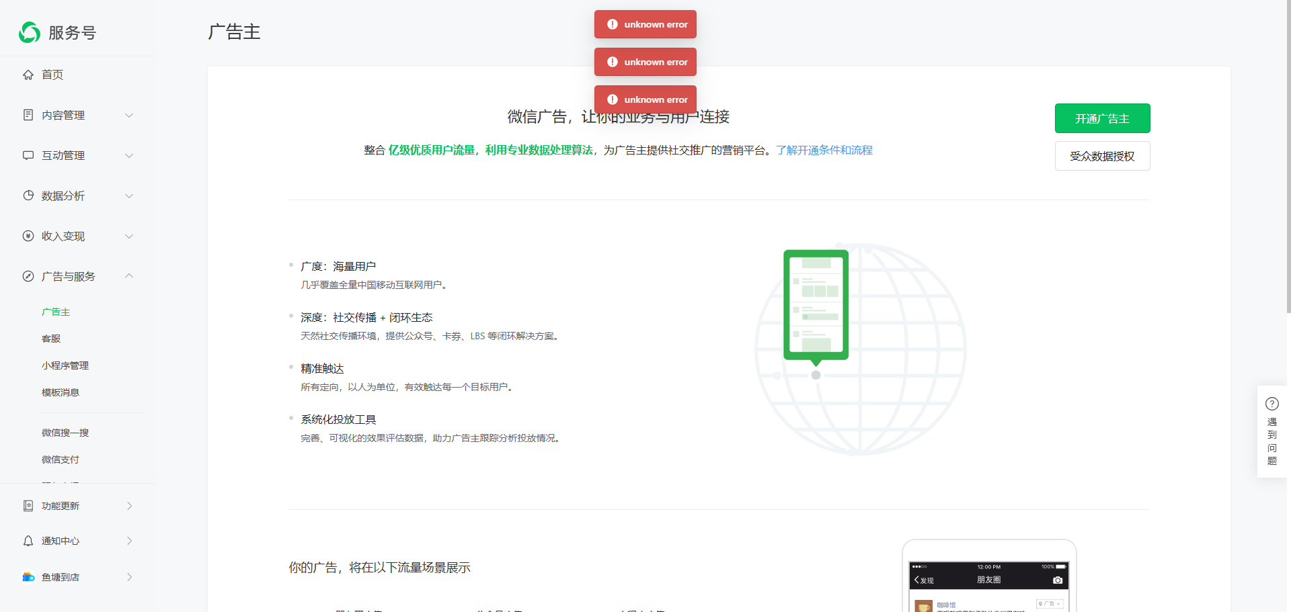1291x612 pixels.
Task: Expand the 数据分析 chevron
Action: (x=129, y=195)
